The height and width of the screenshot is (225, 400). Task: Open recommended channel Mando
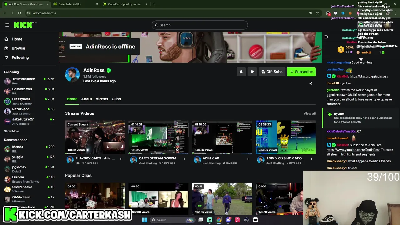click(x=29, y=149)
